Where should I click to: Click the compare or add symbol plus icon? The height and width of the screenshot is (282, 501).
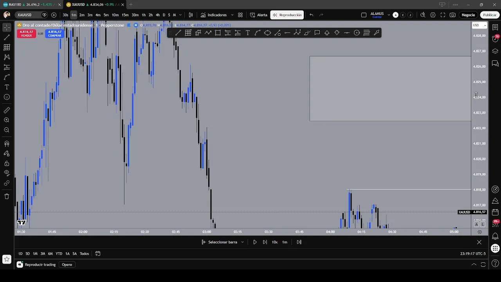[54, 15]
